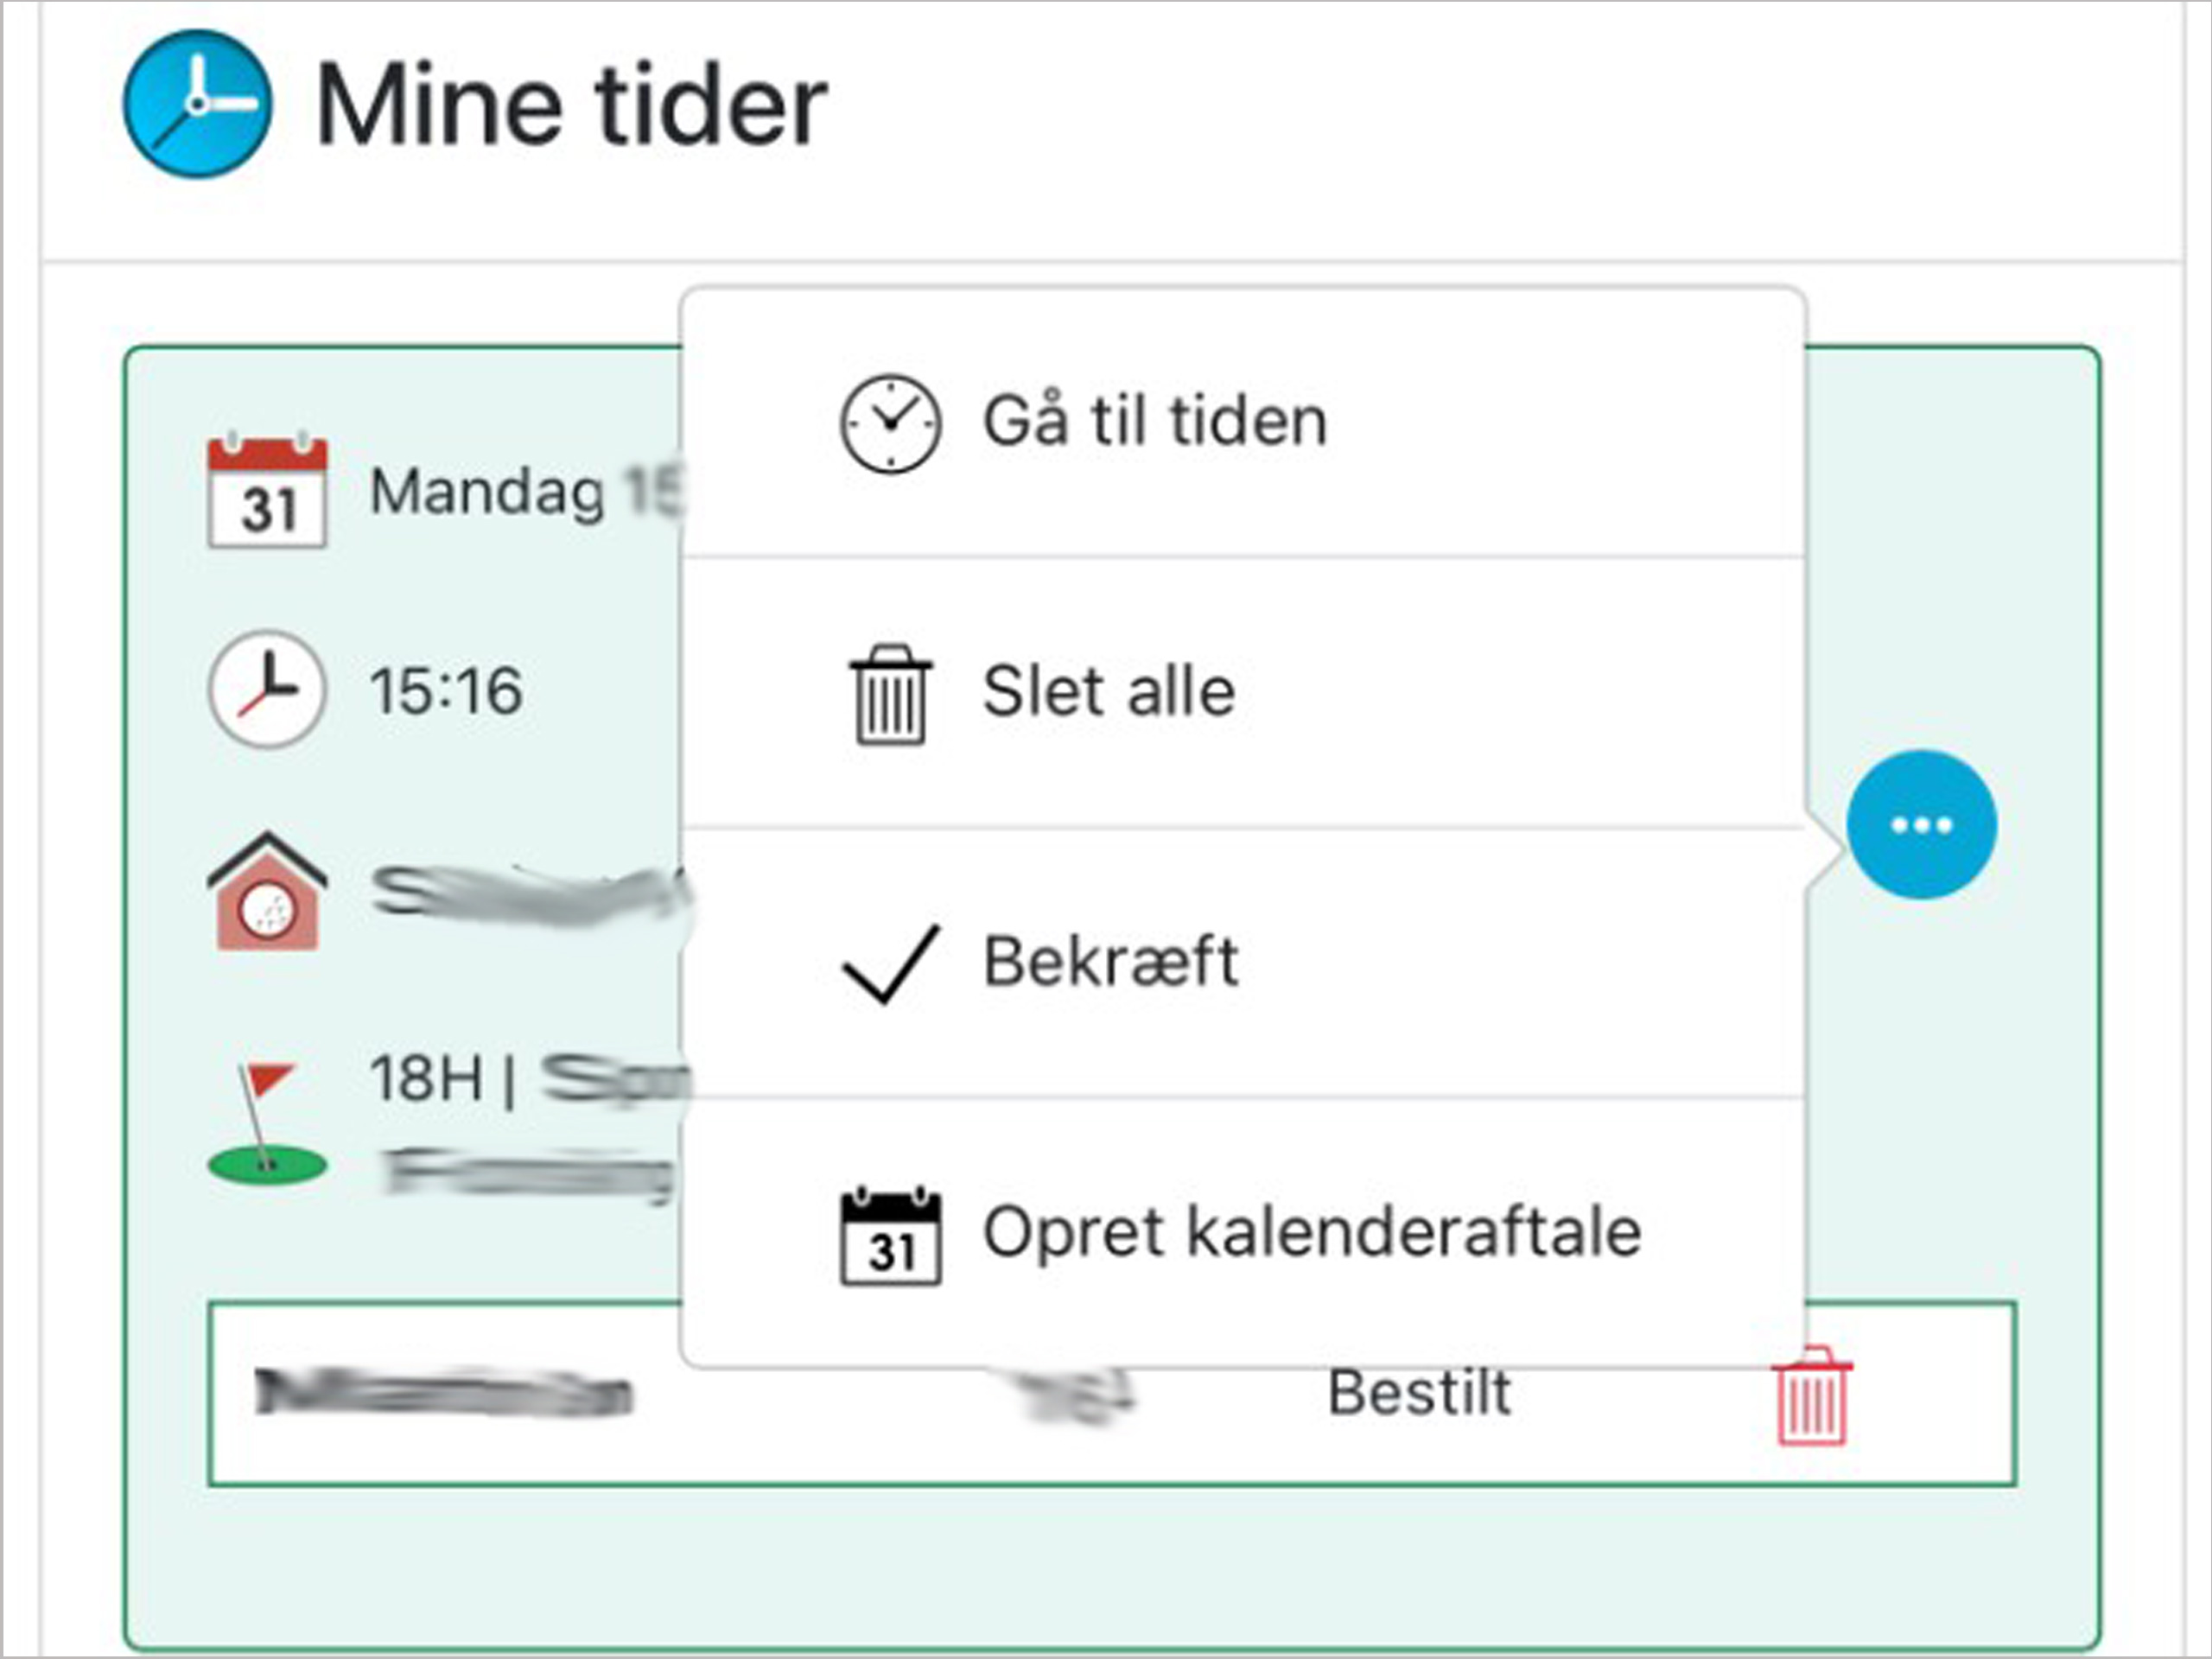
Task: Click the trash can icon beside Slet alle
Action: 890,694
